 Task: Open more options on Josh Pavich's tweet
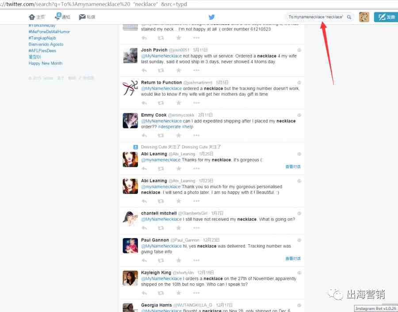click(196, 70)
